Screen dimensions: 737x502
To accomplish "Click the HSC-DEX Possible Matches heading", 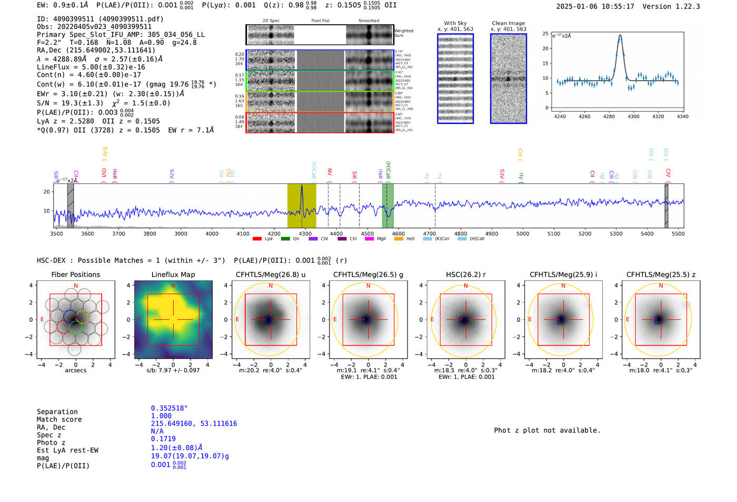I will (x=131, y=261).
